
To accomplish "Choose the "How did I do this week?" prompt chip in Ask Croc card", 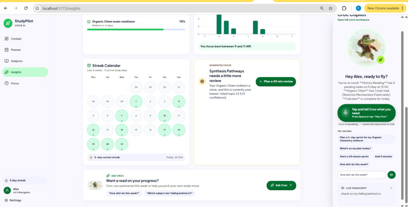I will coord(124,193).
